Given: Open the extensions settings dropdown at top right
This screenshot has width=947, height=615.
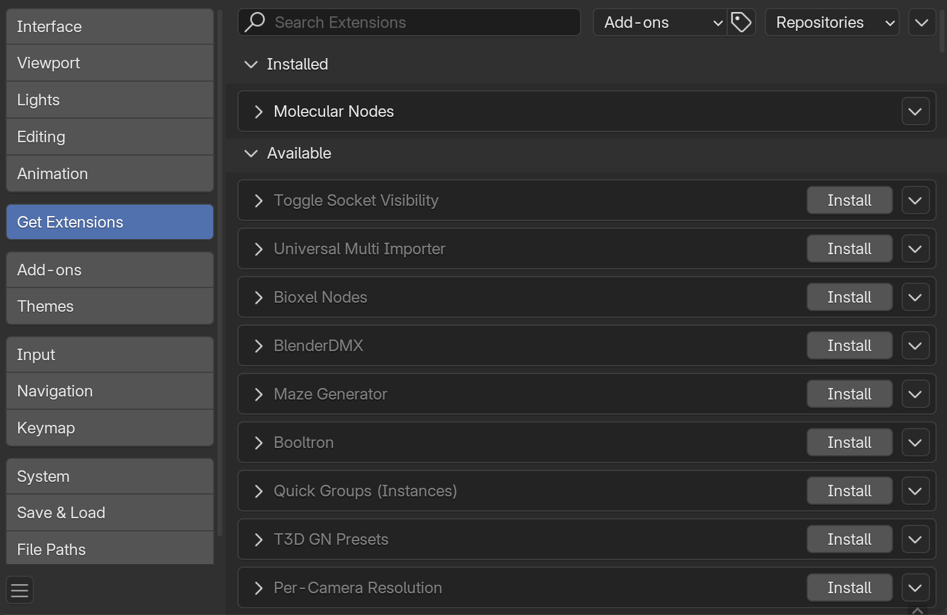Looking at the screenshot, I should [922, 22].
